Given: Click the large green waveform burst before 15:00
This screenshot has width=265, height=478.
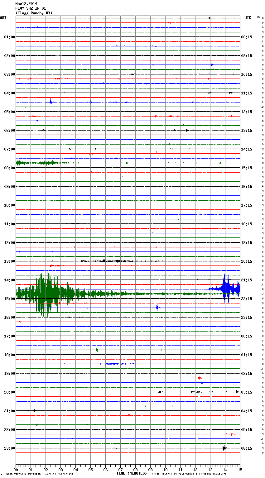Looking at the screenshot, I should click(46, 294).
